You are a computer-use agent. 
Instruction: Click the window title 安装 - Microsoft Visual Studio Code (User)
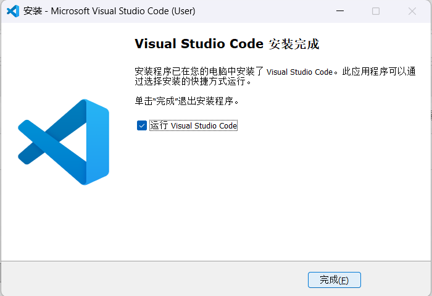109,11
